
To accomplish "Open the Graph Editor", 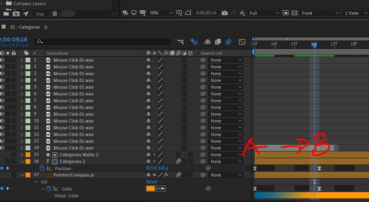I will 242,42.
